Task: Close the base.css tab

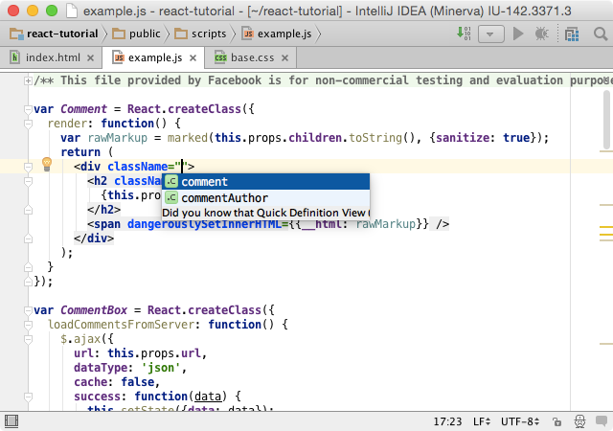Action: coord(285,58)
